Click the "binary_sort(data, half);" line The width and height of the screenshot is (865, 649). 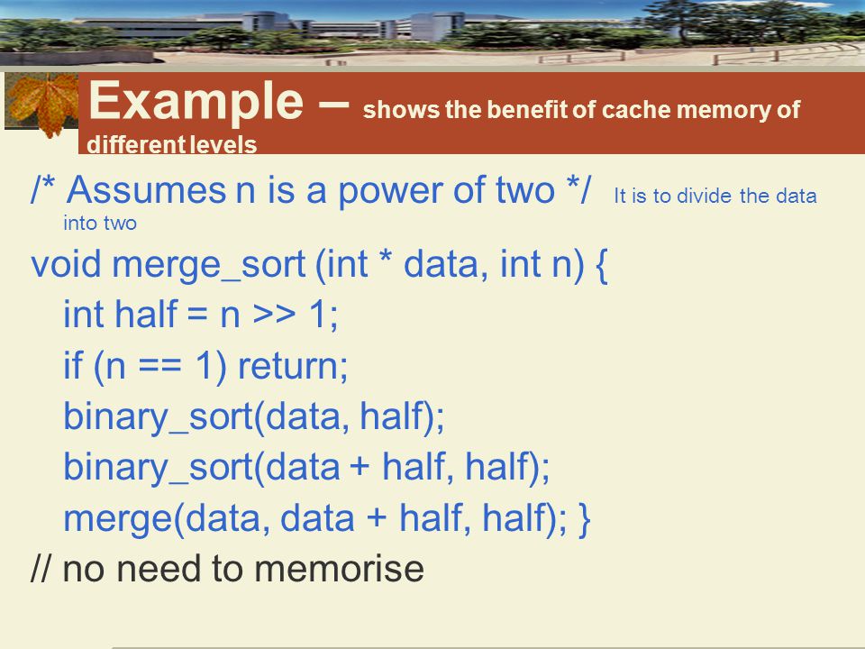click(x=254, y=416)
